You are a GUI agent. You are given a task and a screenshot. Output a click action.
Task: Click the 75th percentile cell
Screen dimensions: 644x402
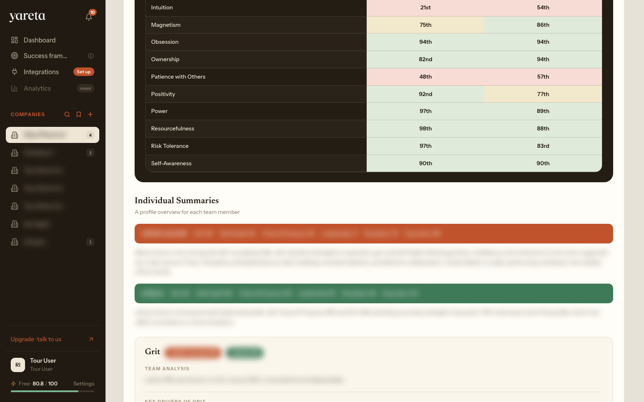(x=425, y=25)
